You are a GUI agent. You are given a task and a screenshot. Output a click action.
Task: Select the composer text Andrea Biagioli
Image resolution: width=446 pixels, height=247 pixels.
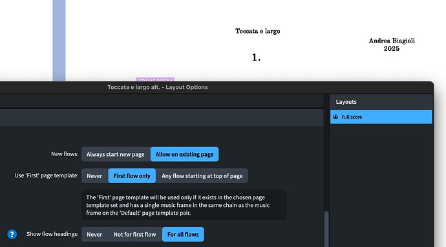392,41
